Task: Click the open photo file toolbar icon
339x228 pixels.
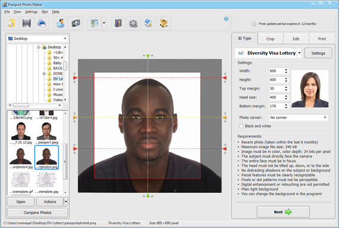Action: 11,23
